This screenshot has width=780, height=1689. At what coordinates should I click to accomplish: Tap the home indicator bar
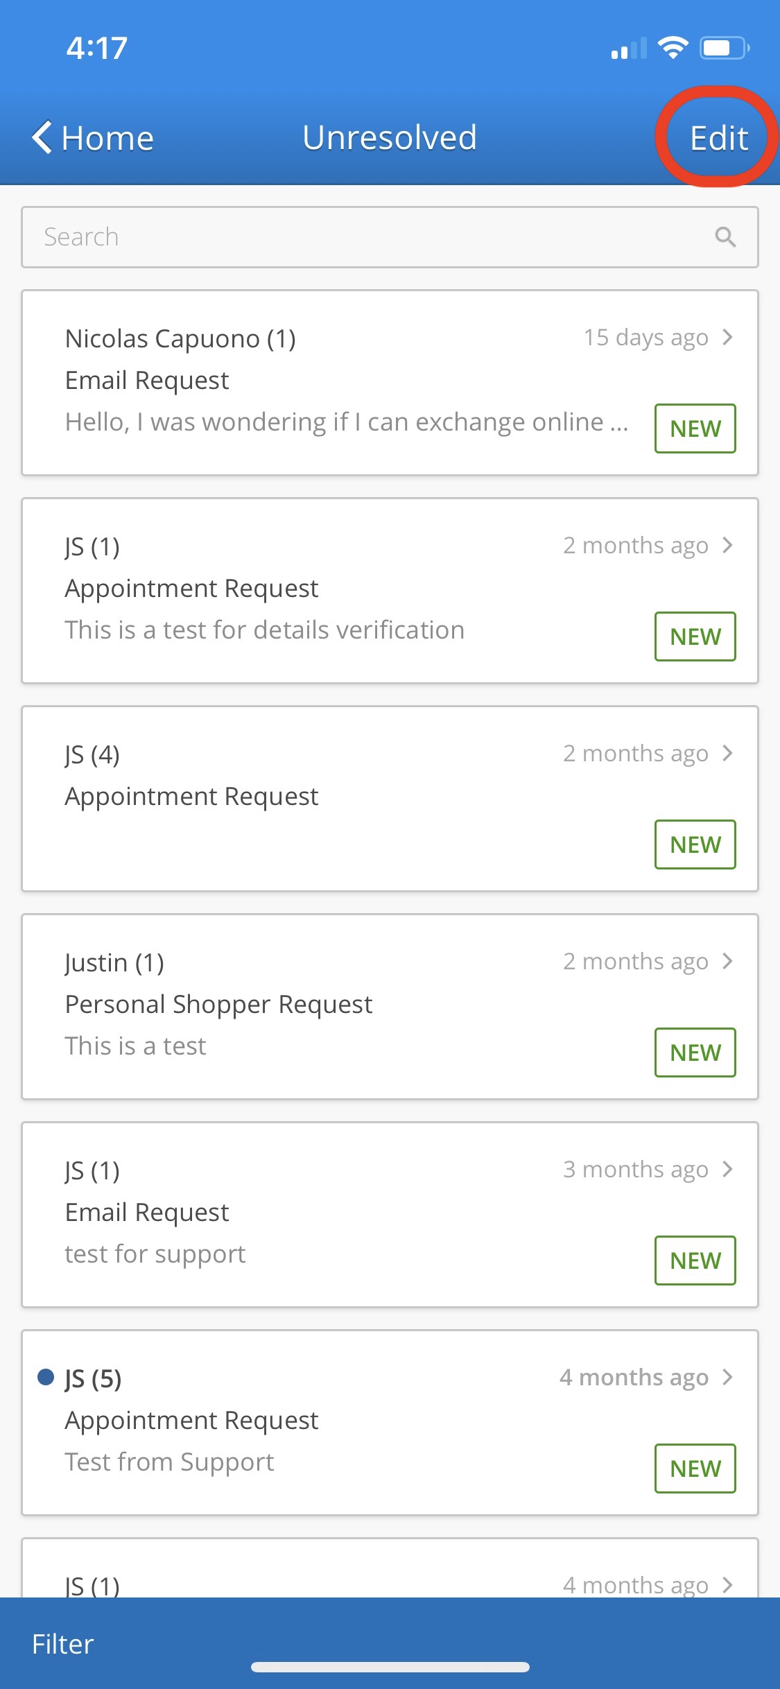click(390, 1667)
